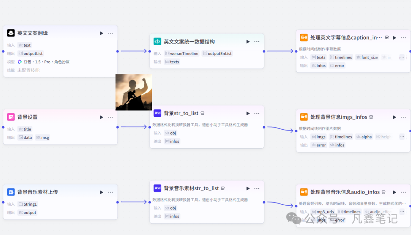The width and height of the screenshot is (411, 235).
Task: Run the 英文文案翻译 node
Action: coord(101,33)
